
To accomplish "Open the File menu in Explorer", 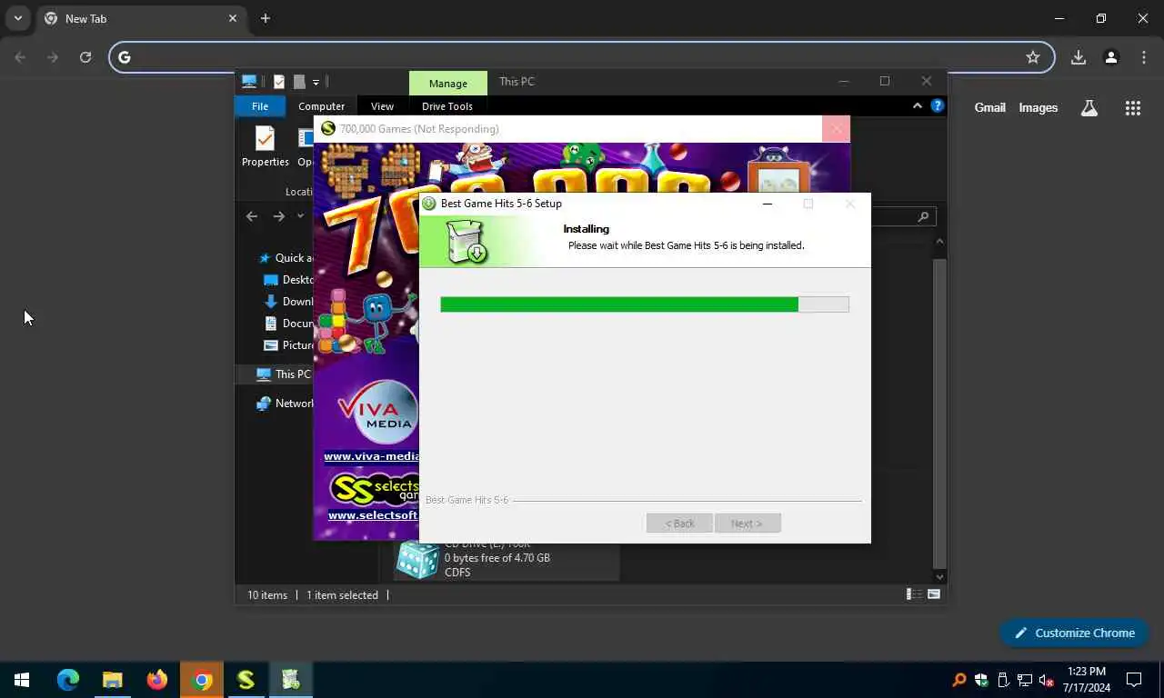I will coord(260,106).
